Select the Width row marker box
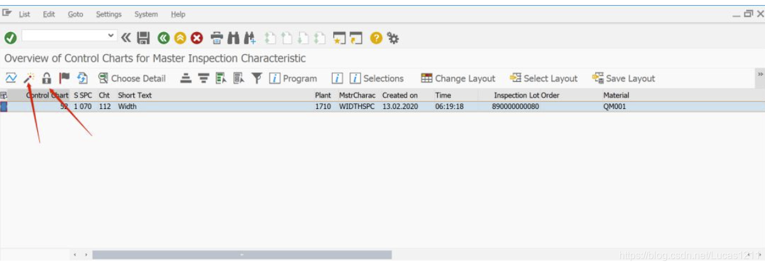This screenshot has width=765, height=267. pyautogui.click(x=4, y=106)
